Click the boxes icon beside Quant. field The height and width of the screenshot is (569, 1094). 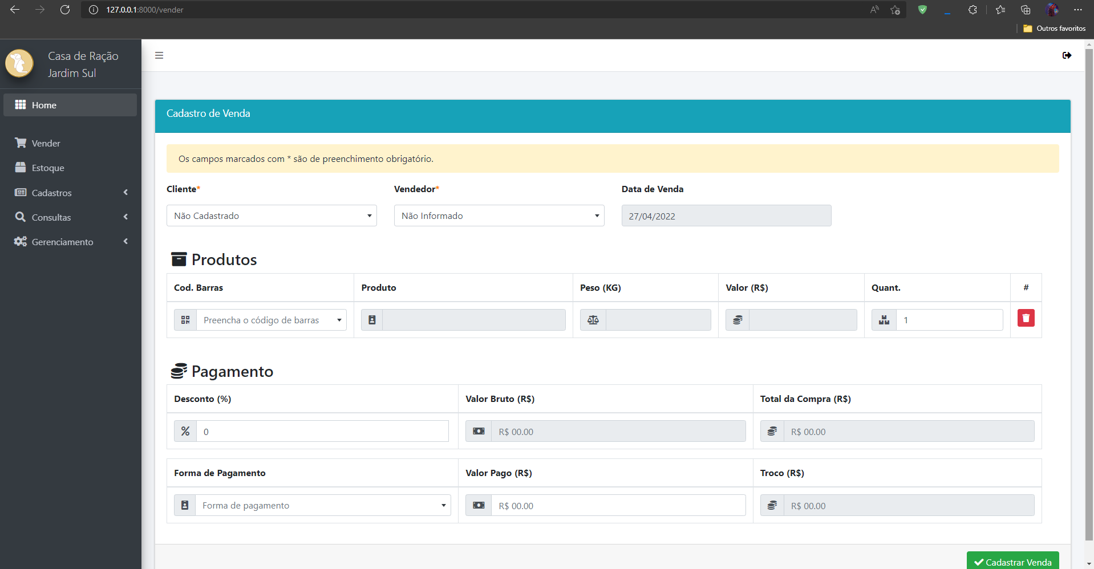tap(884, 320)
